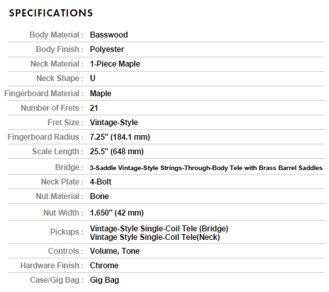Select the Vintage-Style fret size text

[114, 123]
